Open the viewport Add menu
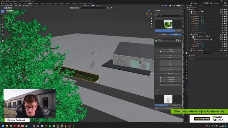The height and width of the screenshot is (128, 228). coord(24,6)
